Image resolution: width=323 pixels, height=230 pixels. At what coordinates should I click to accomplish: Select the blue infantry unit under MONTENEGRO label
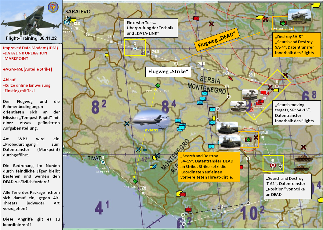[x=205, y=93]
